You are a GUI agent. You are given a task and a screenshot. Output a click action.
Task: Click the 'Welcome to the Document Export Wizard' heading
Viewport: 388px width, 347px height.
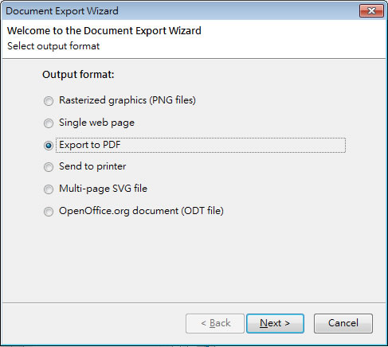[x=104, y=31]
